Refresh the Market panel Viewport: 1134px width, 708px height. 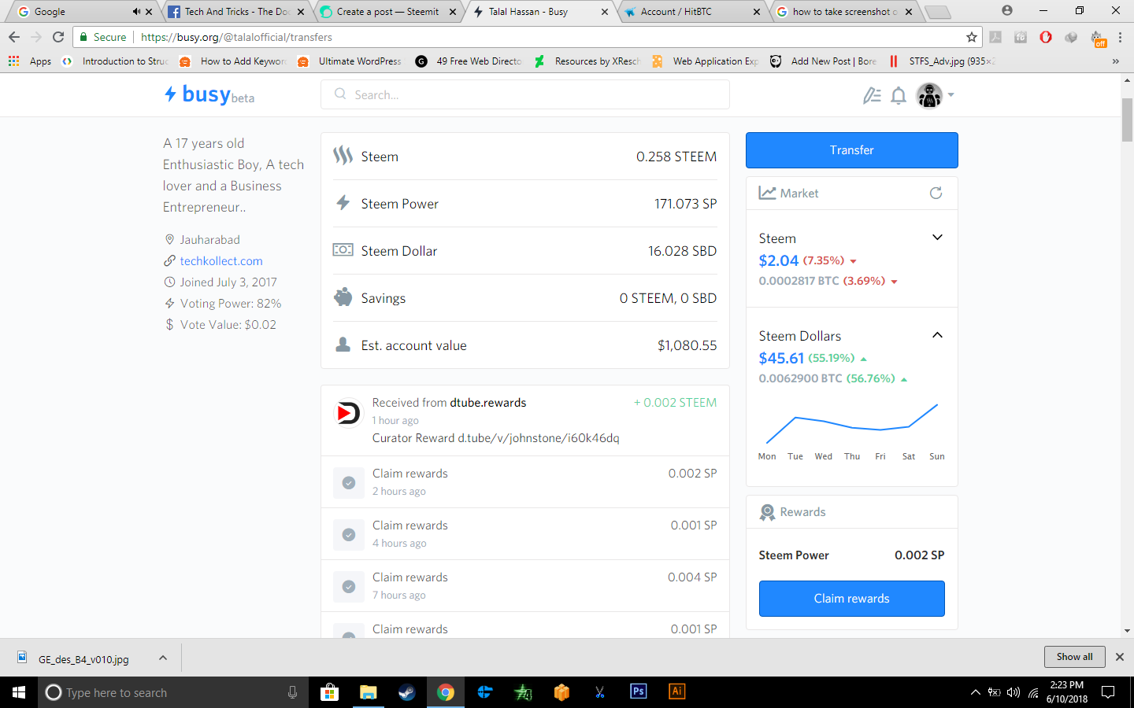coord(936,193)
